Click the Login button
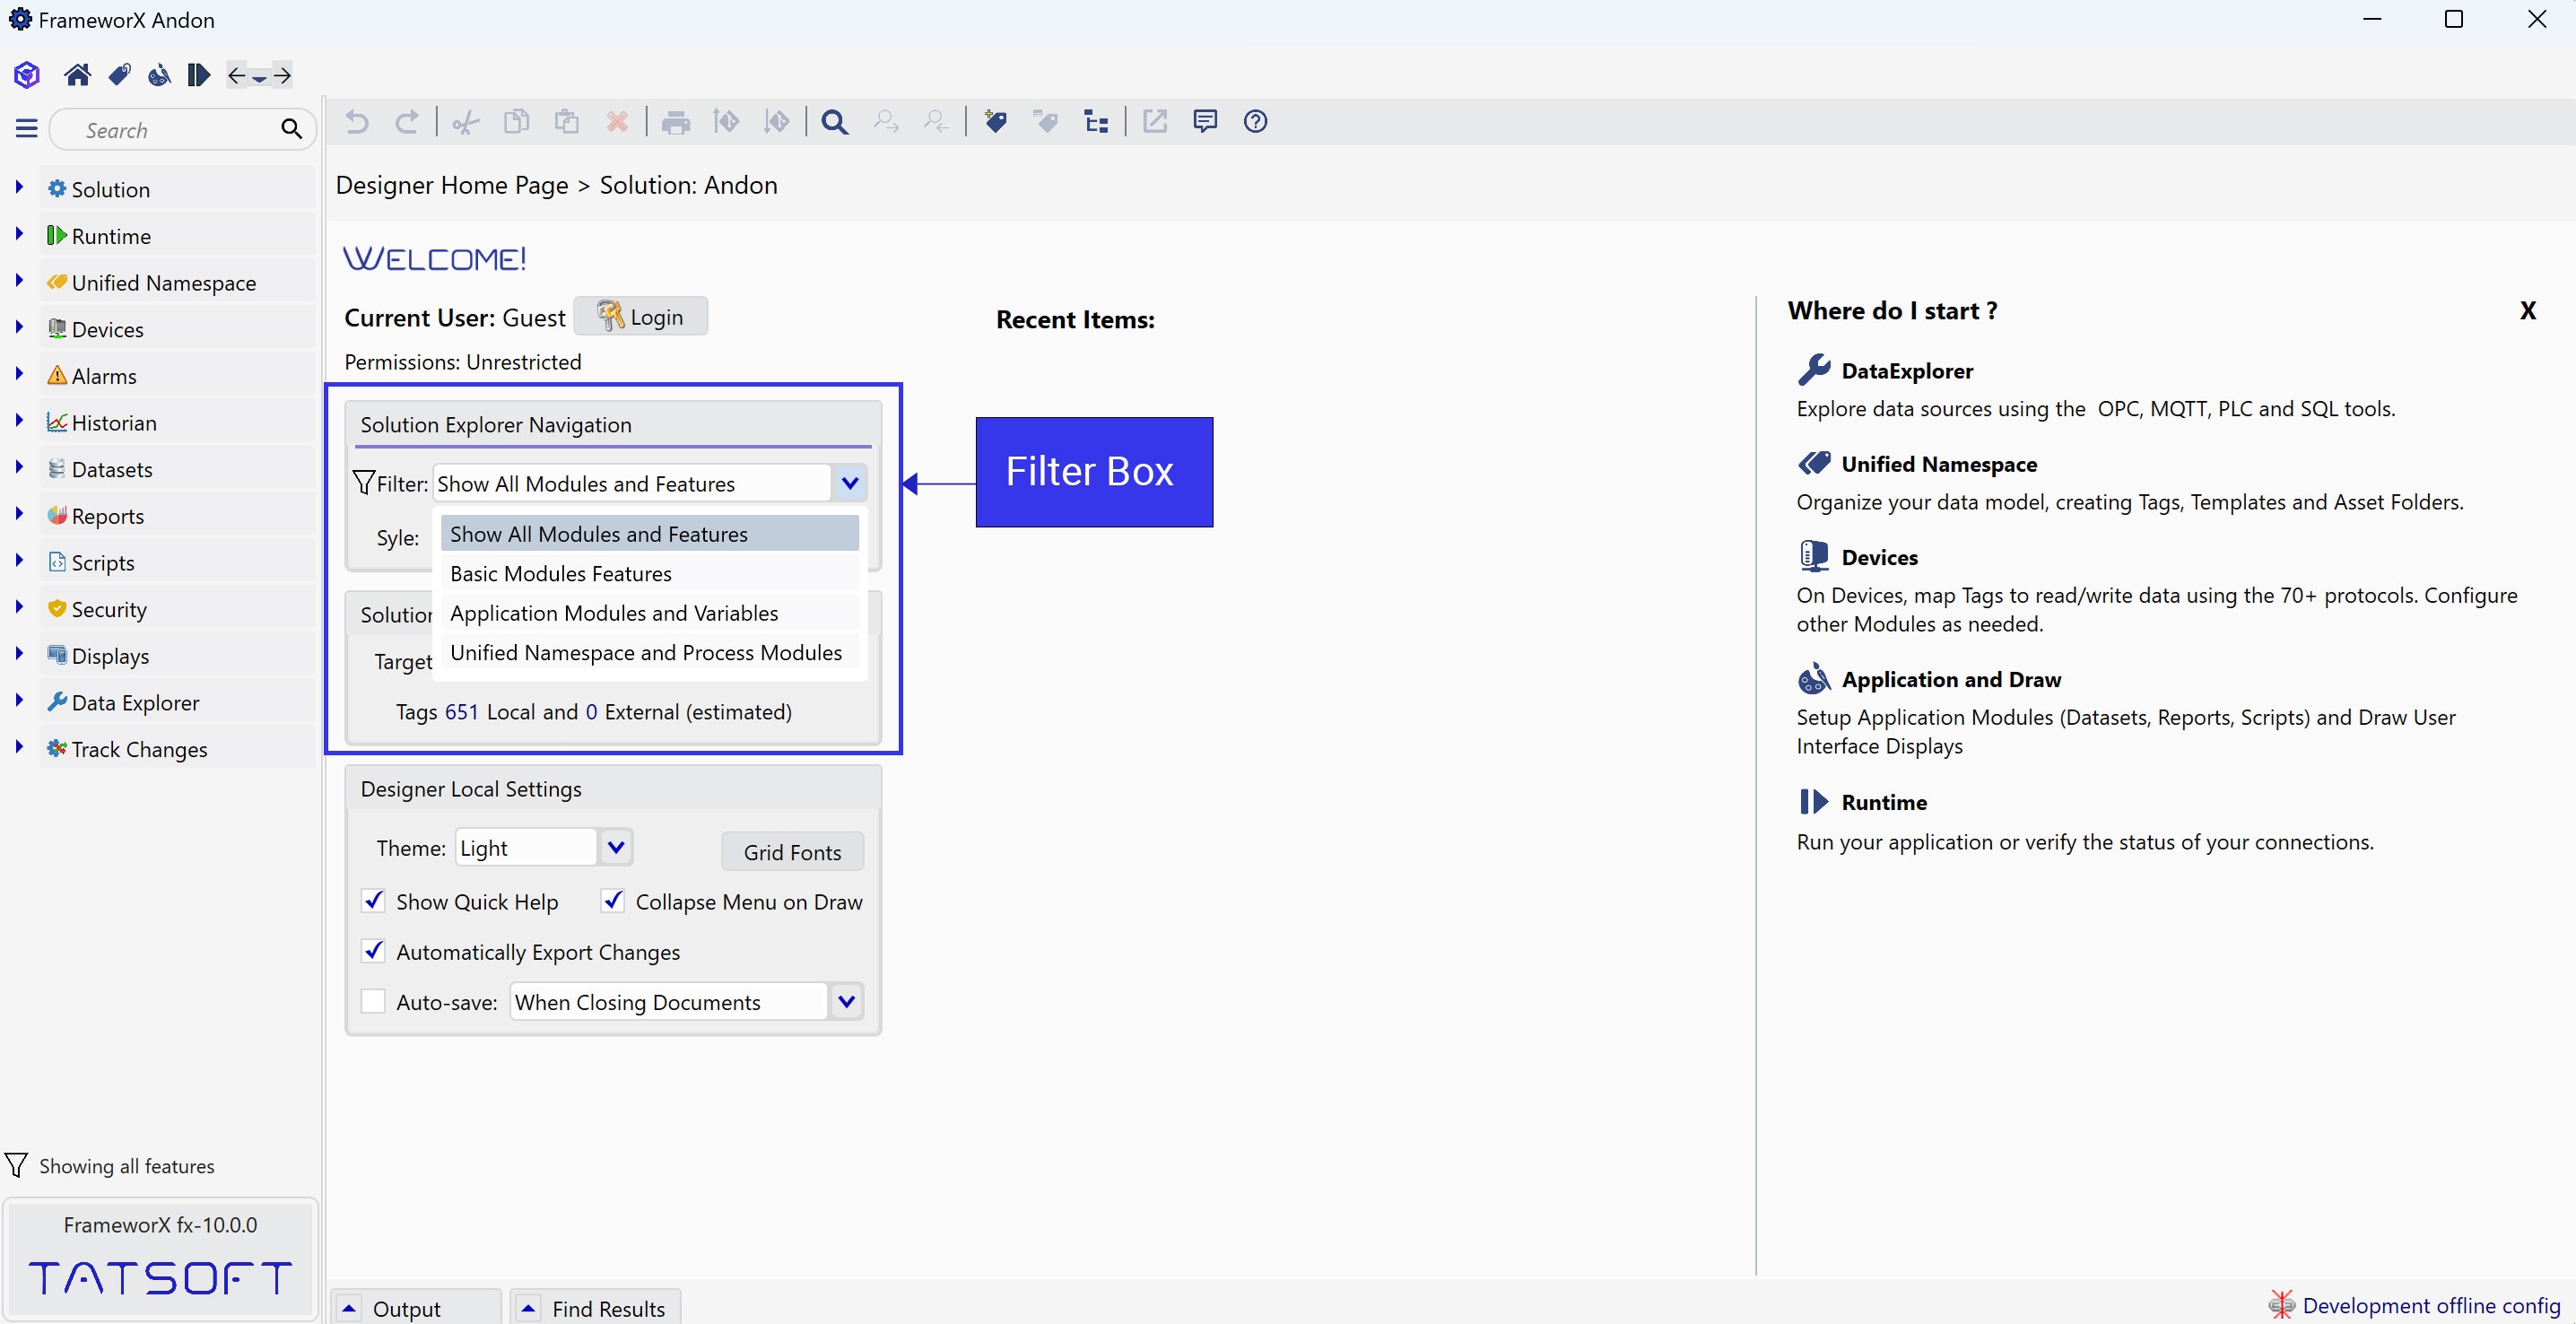Viewport: 2576px width, 1324px height. pyautogui.click(x=641, y=316)
